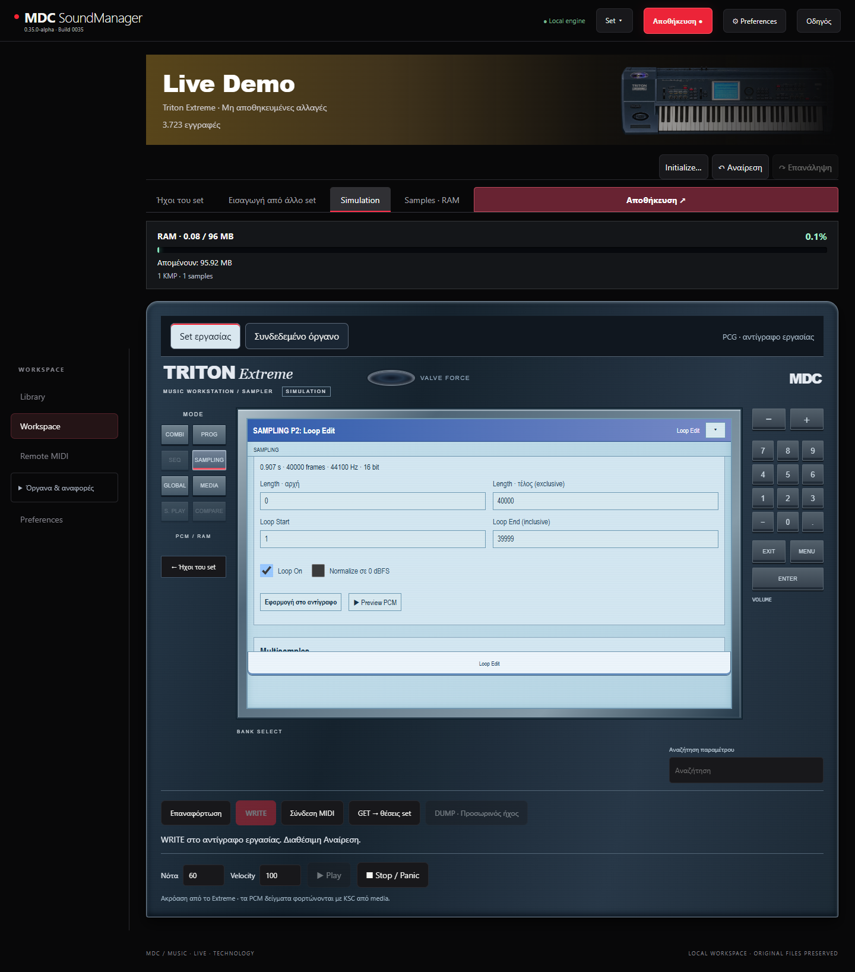Image resolution: width=855 pixels, height=972 pixels.
Task: Click the plus button above the keypad
Action: (806, 419)
